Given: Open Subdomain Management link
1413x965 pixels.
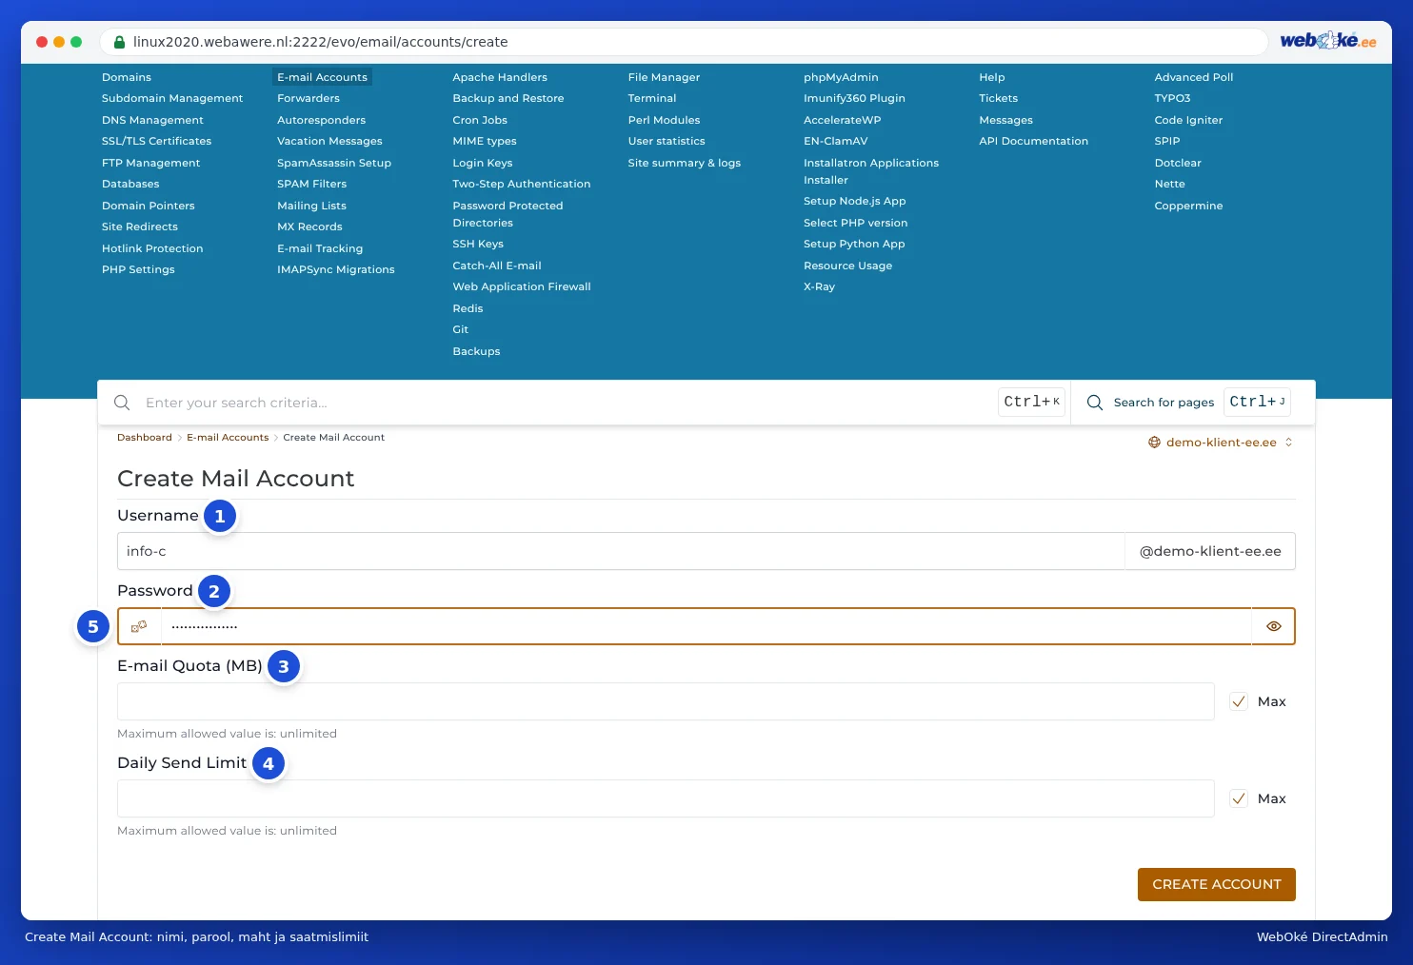Looking at the screenshot, I should click(172, 98).
